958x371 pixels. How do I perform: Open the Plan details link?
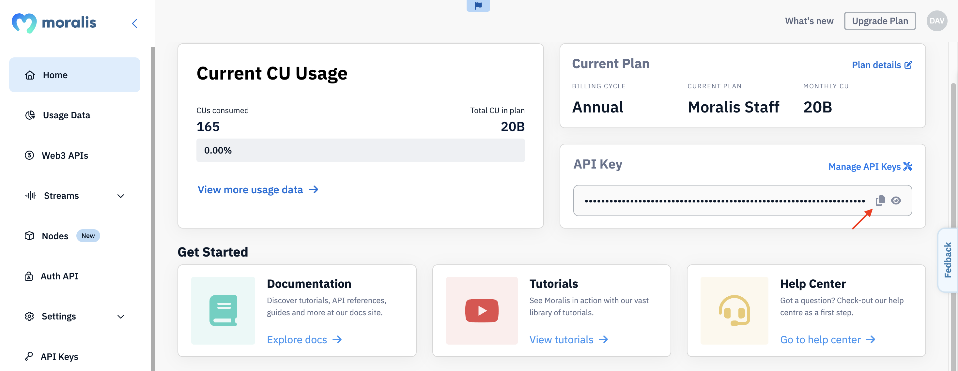(x=876, y=65)
